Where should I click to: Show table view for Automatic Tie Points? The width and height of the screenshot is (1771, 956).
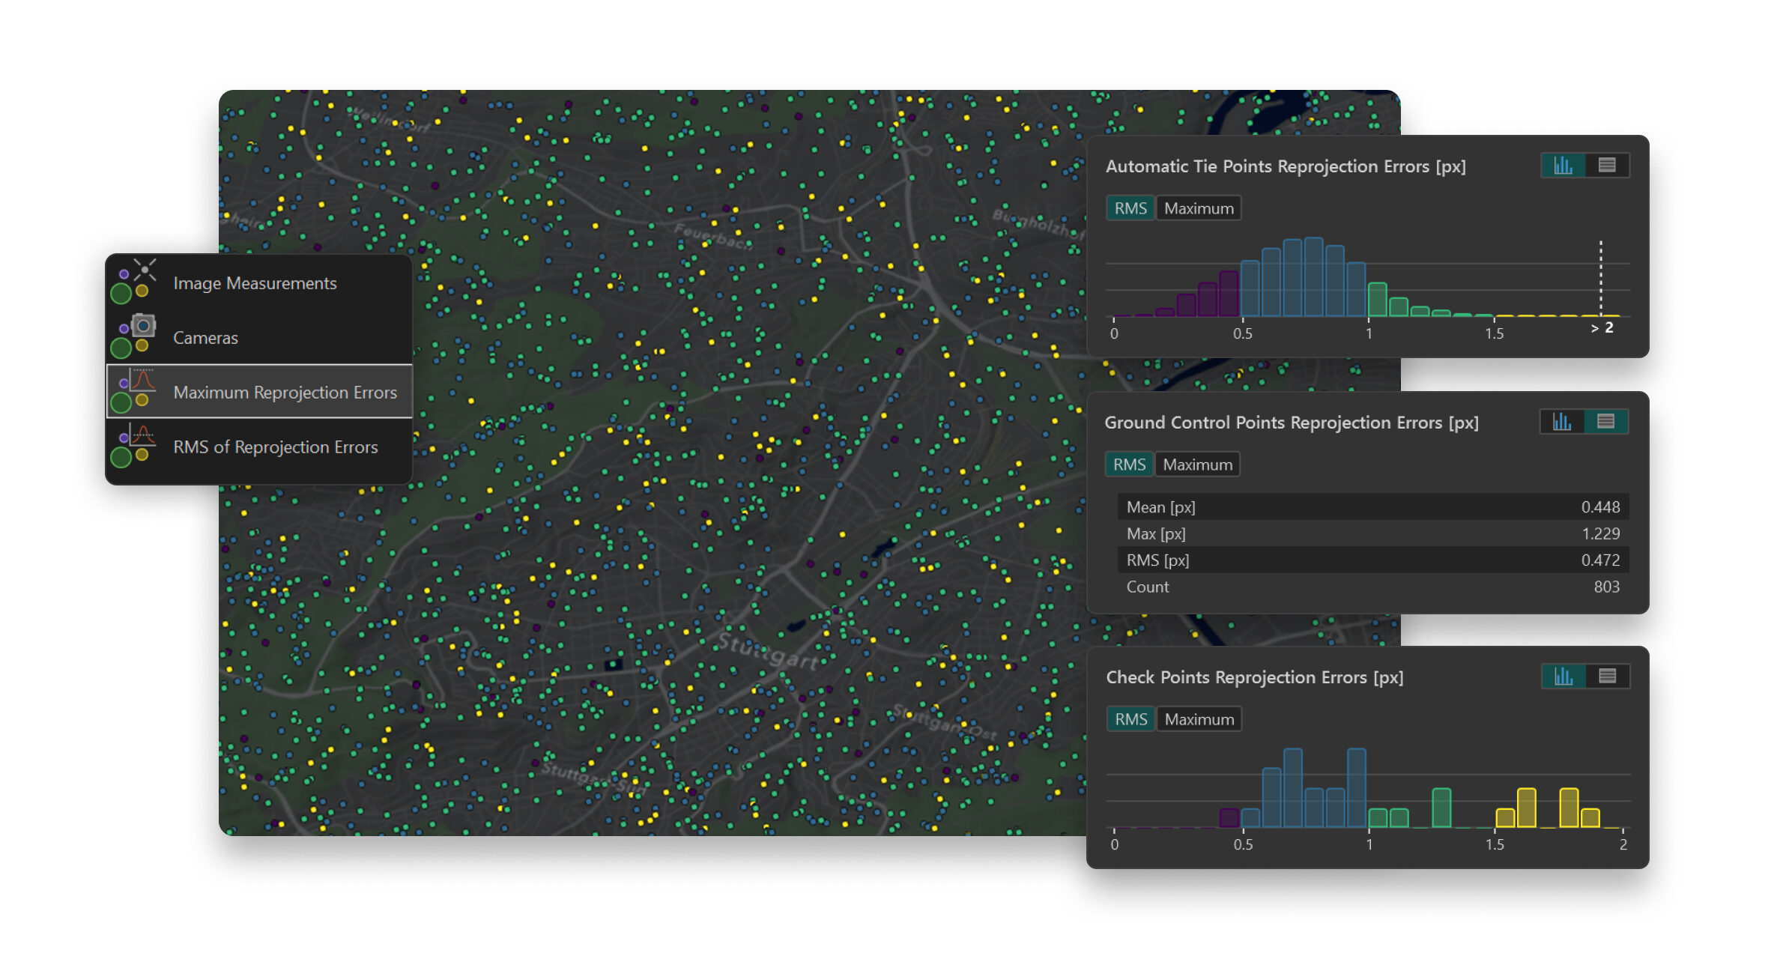coord(1606,166)
